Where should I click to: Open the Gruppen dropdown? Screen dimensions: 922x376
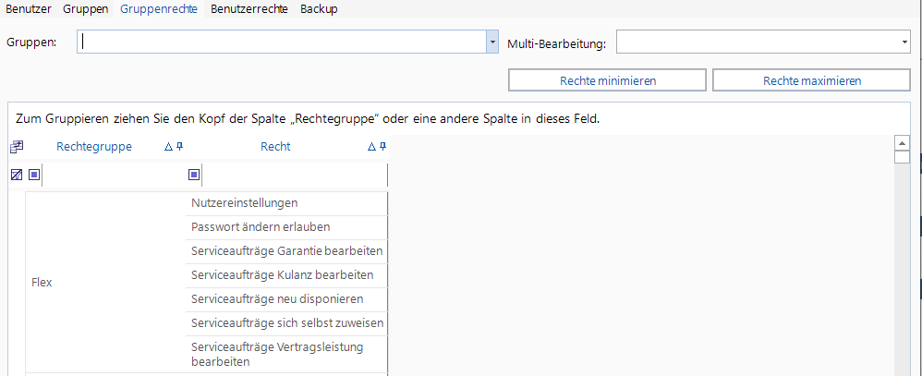(x=491, y=42)
